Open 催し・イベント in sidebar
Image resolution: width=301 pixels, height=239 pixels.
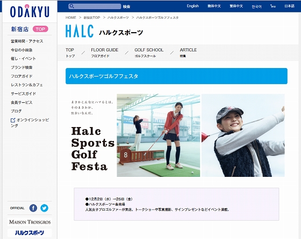pos(23,58)
